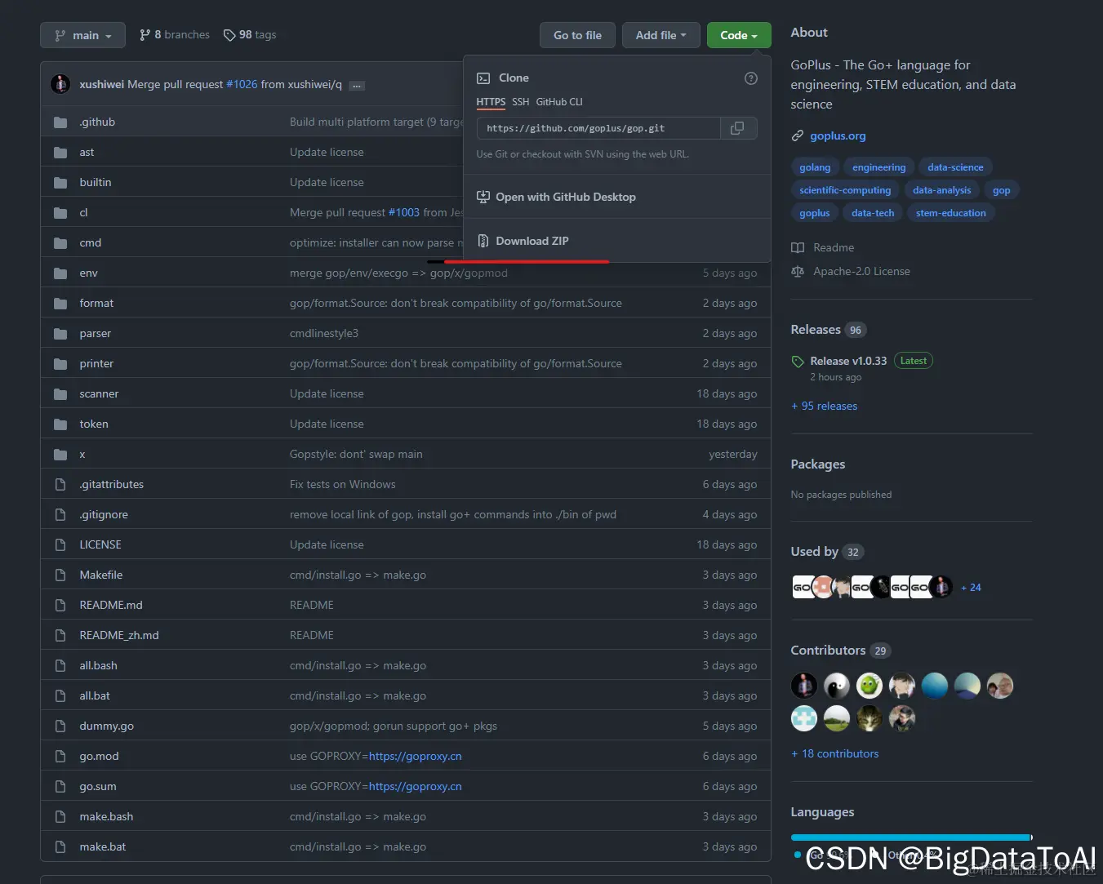The image size is (1103, 884).
Task: Click the data-science topic tag
Action: [955, 167]
